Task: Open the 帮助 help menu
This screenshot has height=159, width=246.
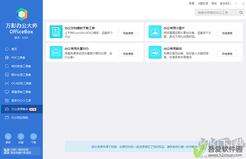Action: 214,3
